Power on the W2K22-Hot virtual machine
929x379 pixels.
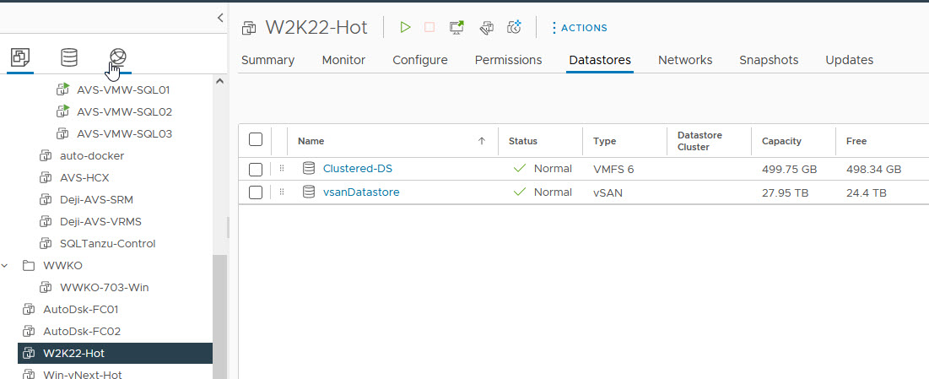click(x=405, y=27)
